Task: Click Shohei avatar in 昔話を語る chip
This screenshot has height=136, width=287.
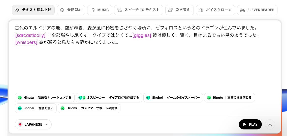Action: click(20, 108)
